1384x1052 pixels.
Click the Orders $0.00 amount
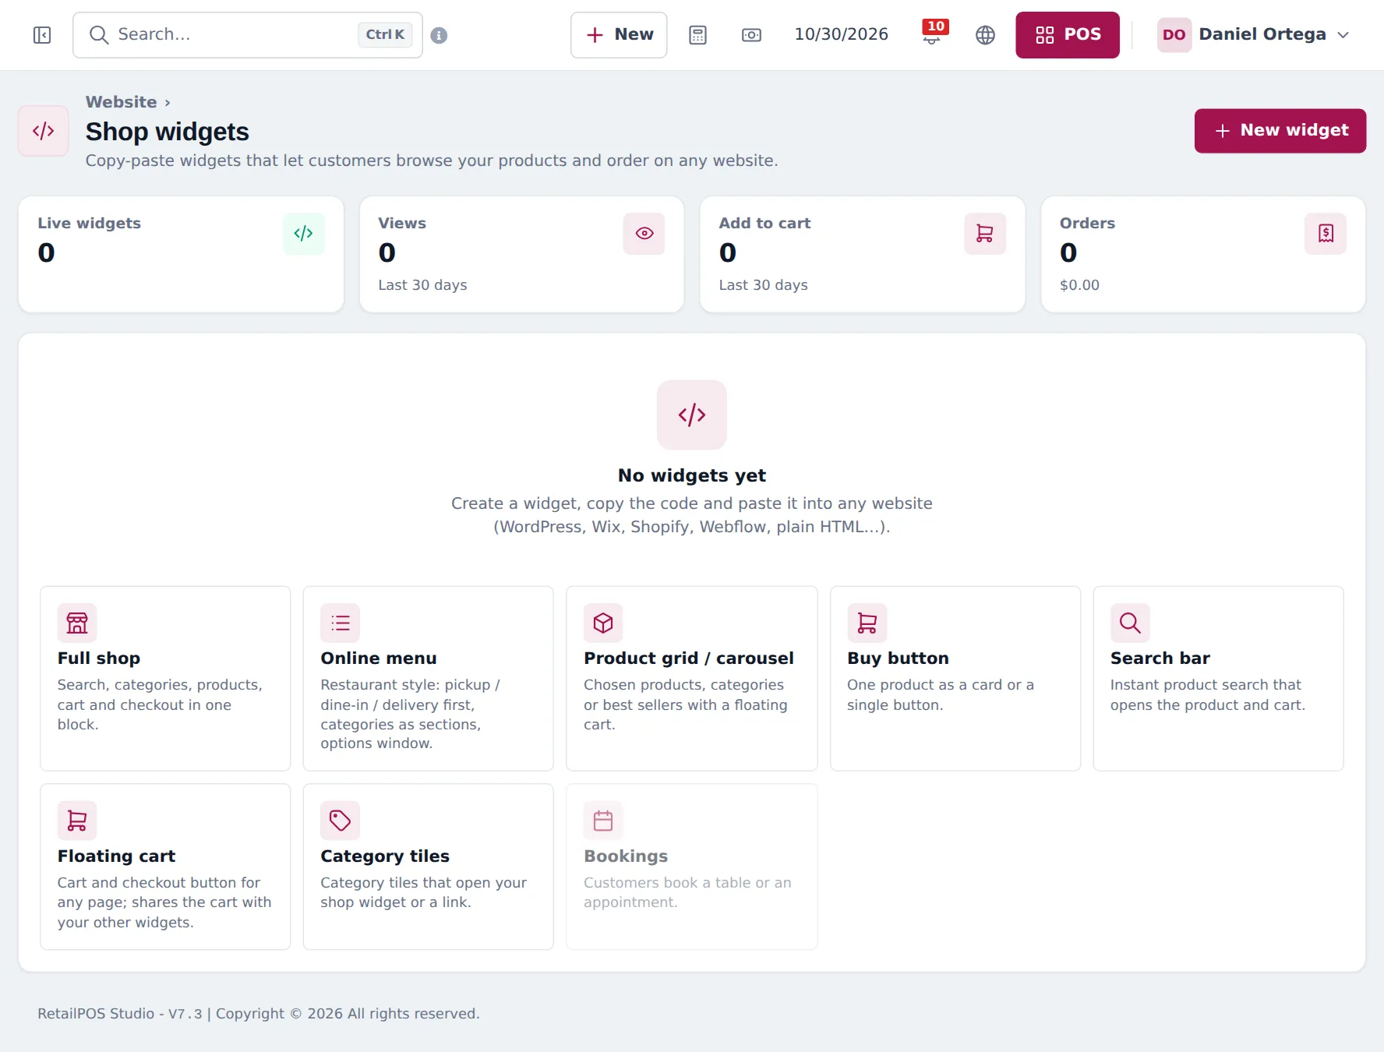coord(1079,285)
